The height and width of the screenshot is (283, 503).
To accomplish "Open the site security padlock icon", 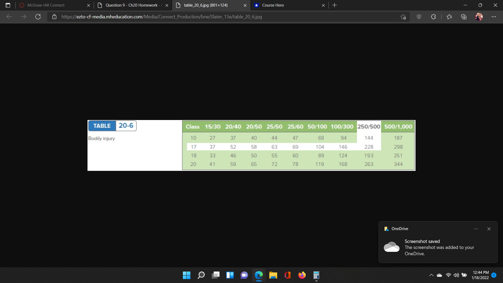I will [x=54, y=17].
